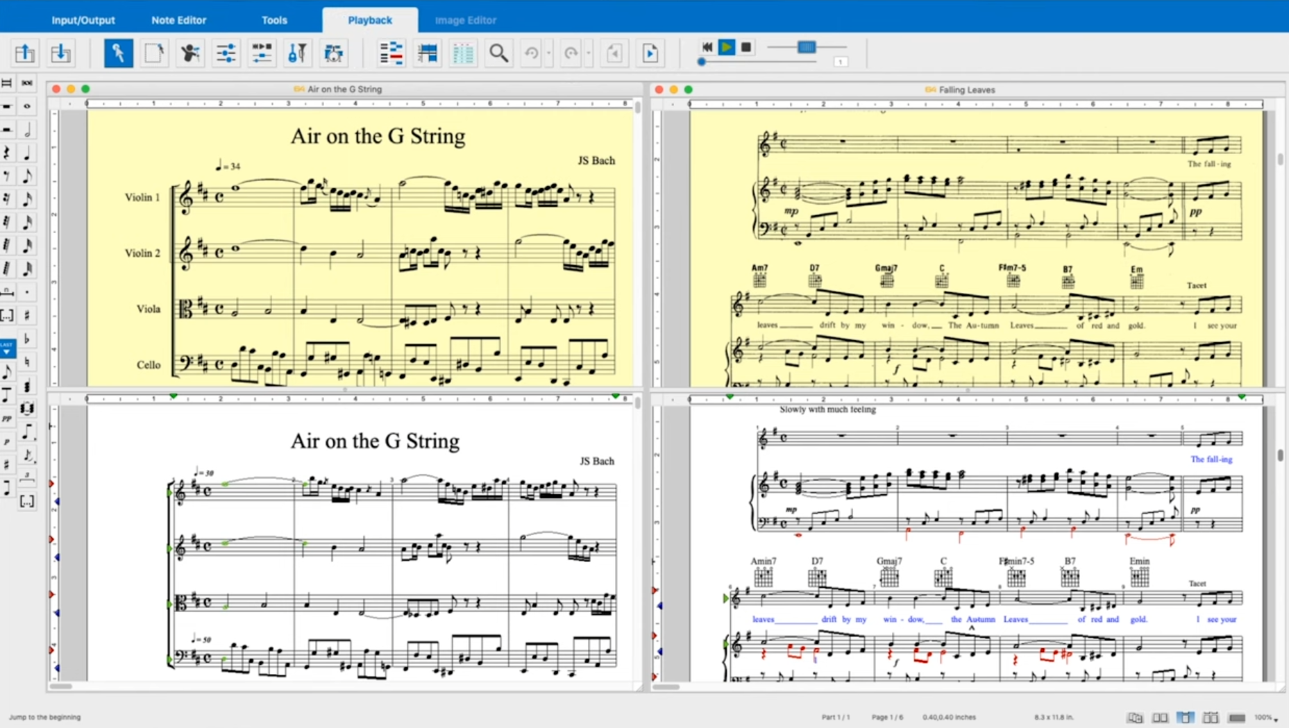This screenshot has width=1289, height=728.
Task: Stop playback with the square stop button
Action: pos(746,47)
